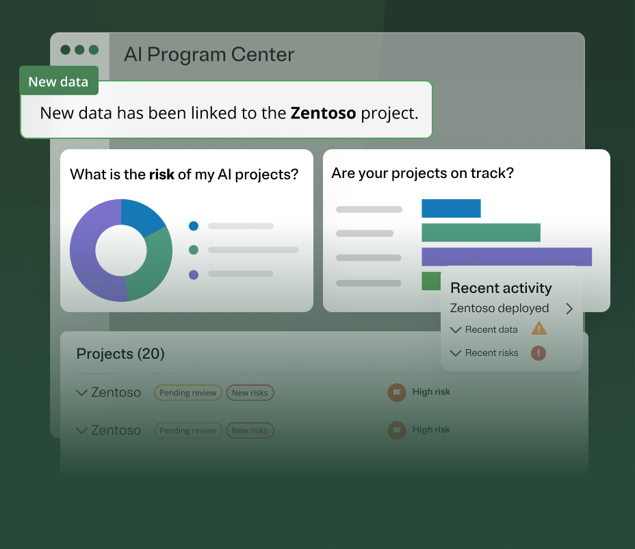Screen dimensions: 635x549
Task: Expand the first Zentoso project row
Action: tap(81, 392)
